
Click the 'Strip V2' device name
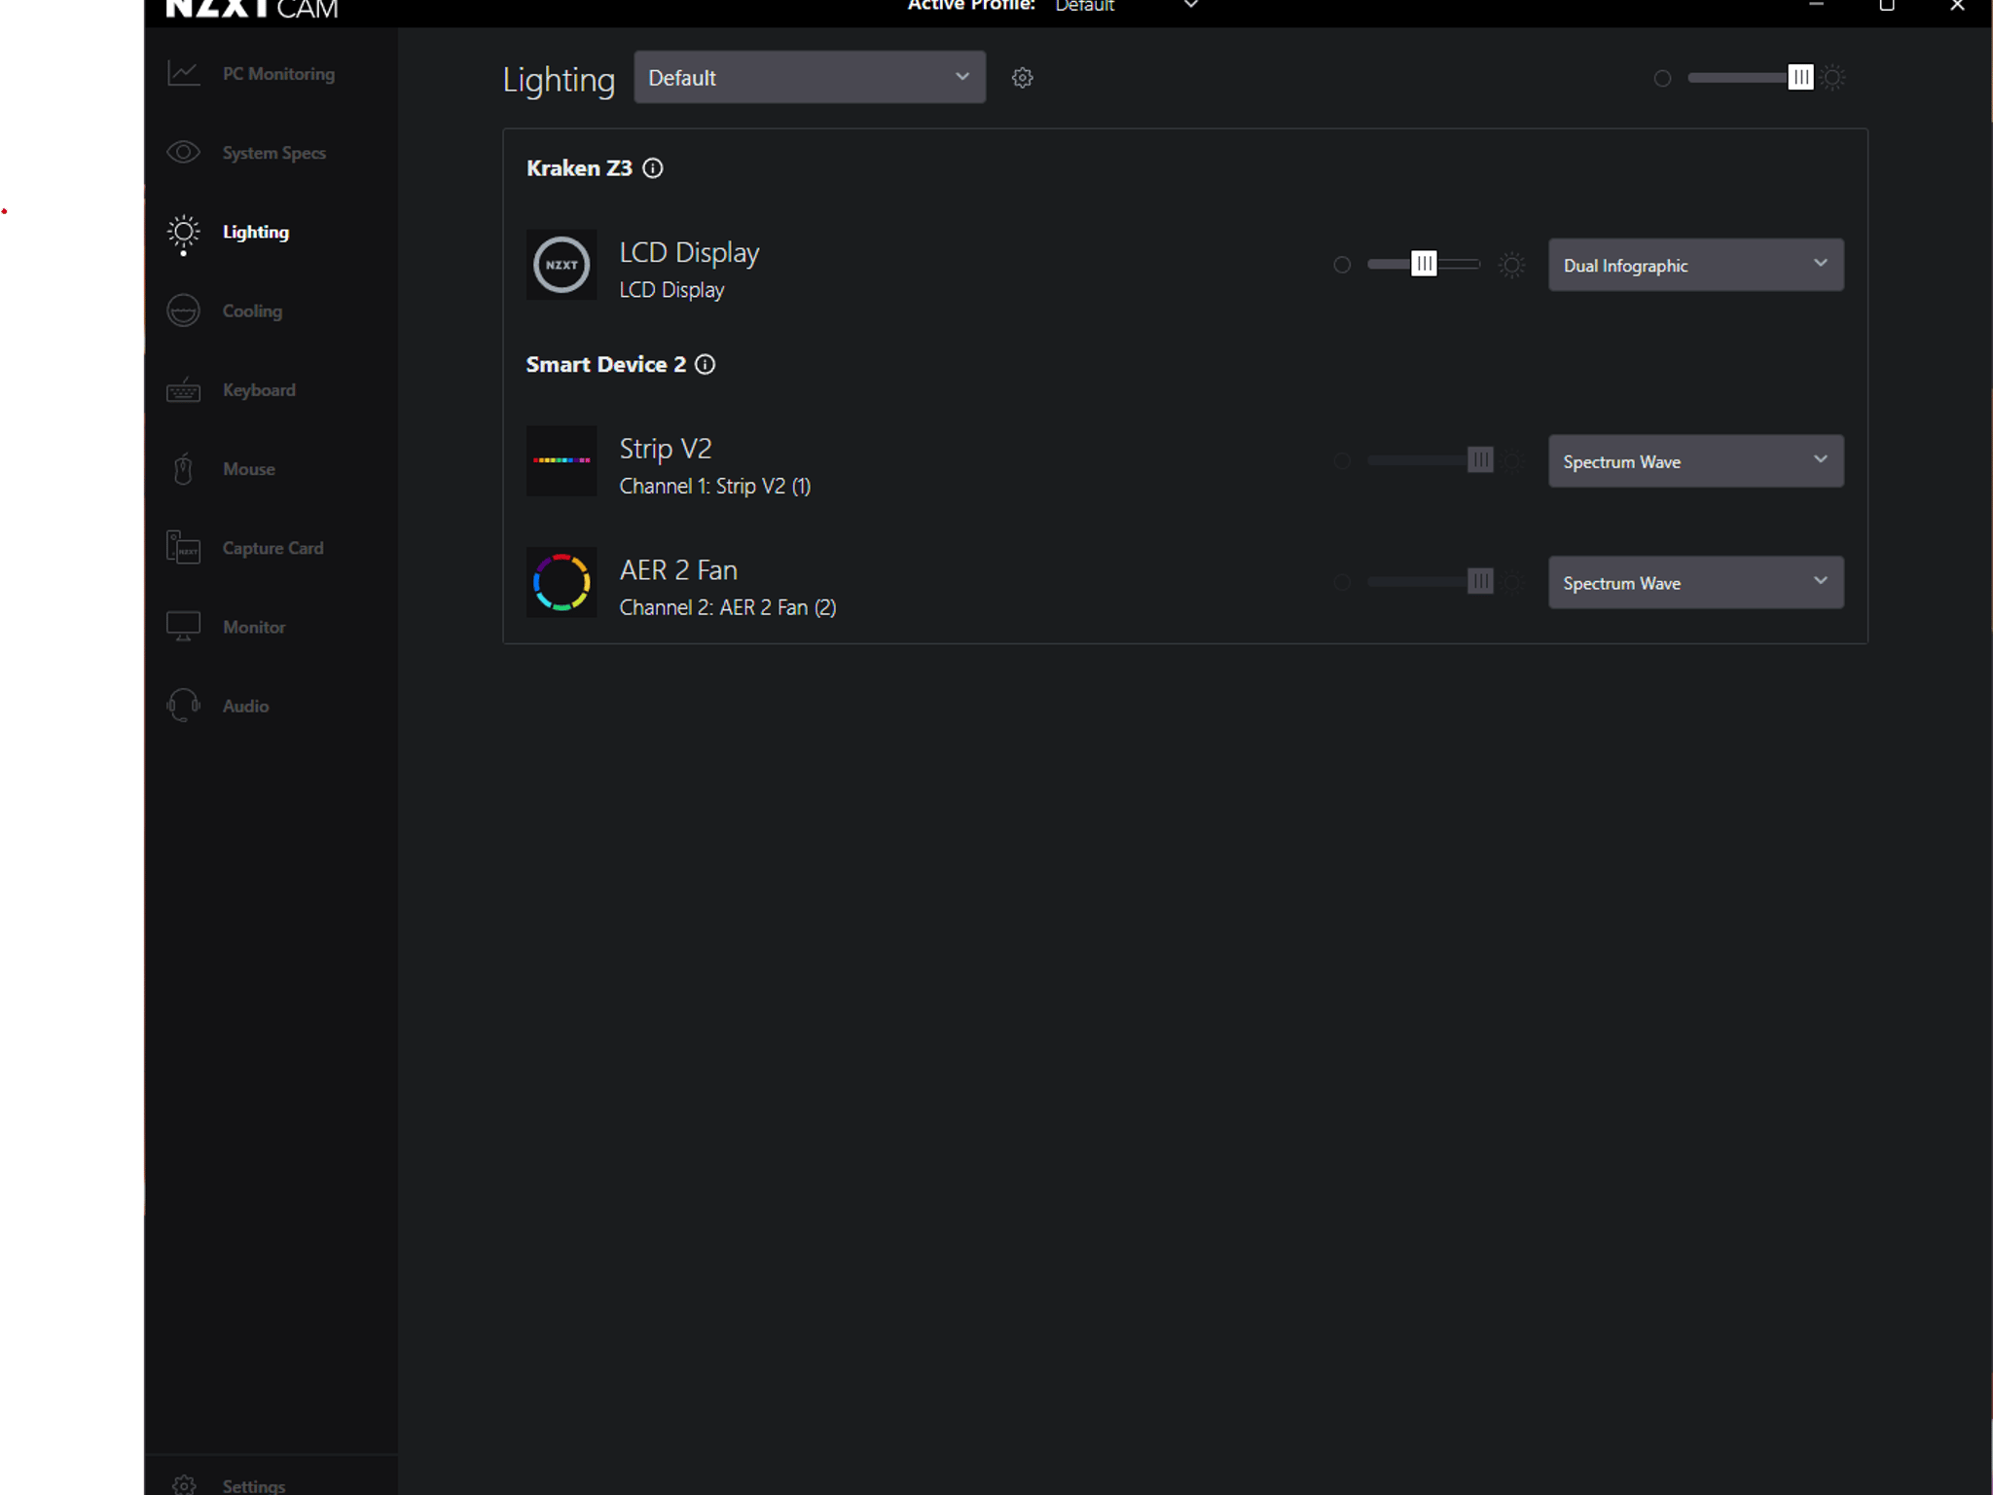[666, 449]
